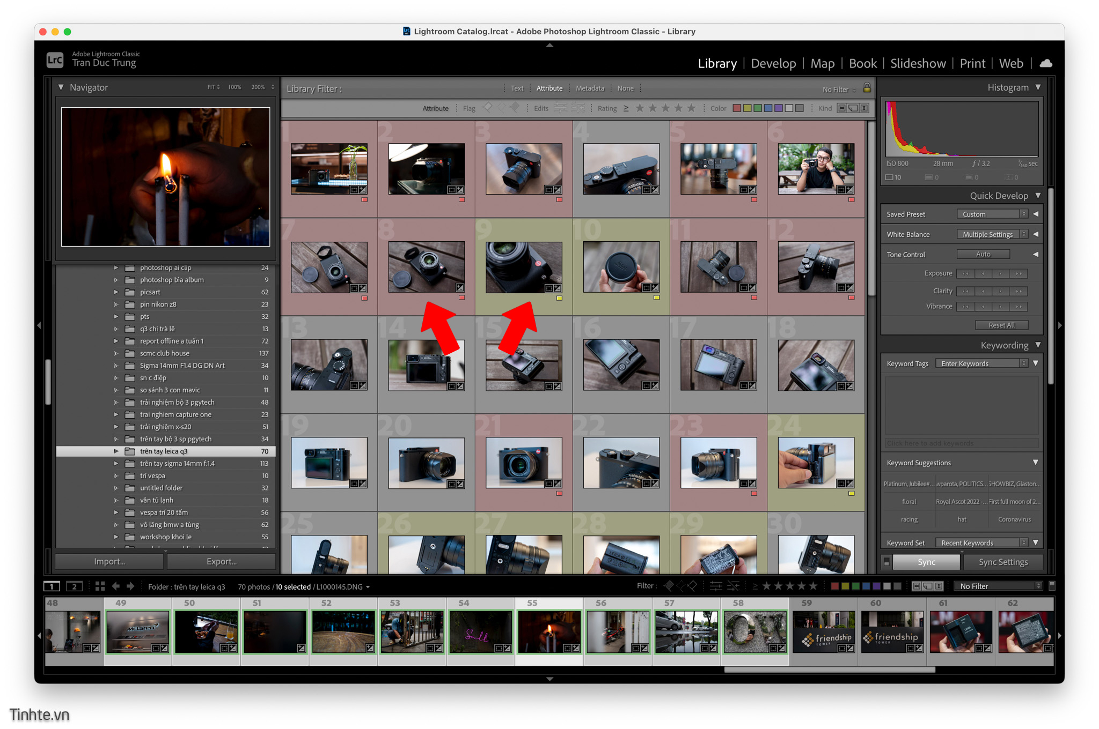This screenshot has height=729, width=1099.
Task: Filter for edited photos icon
Action: point(560,108)
